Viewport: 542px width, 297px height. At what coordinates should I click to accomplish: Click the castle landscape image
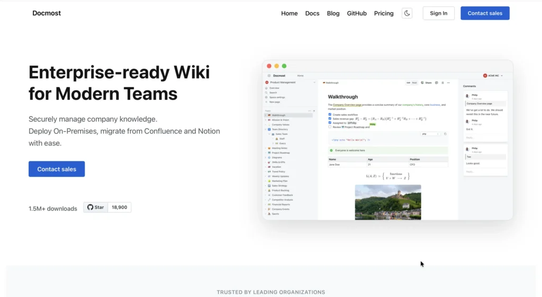[x=388, y=202]
